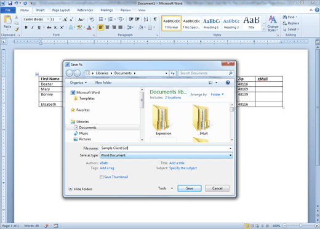Open the Intuit folder thumbnail
Viewport: 320px width, 229px height.
tap(204, 119)
